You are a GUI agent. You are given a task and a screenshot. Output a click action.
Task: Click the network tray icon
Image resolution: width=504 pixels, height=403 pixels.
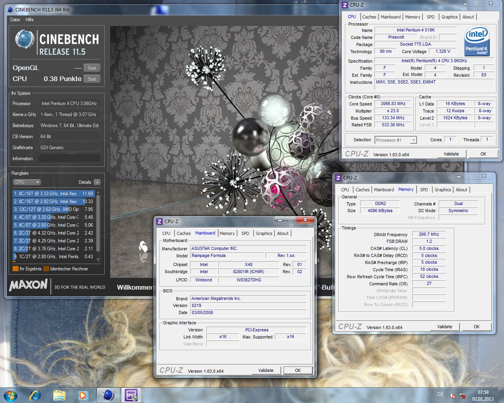tap(463, 396)
